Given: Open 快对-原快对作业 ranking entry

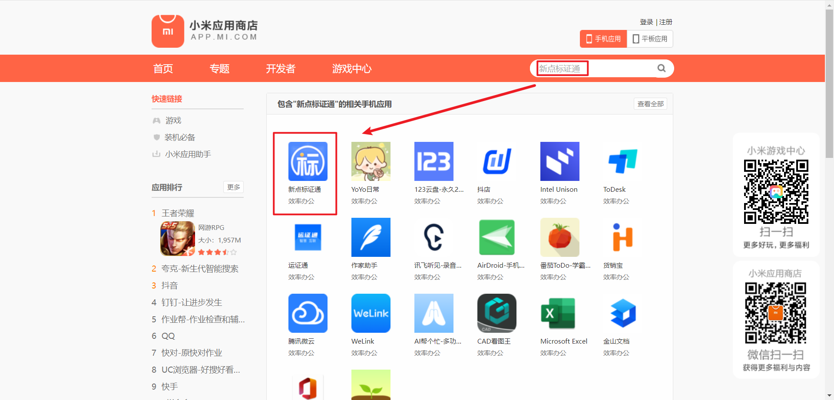Looking at the screenshot, I should pos(192,353).
